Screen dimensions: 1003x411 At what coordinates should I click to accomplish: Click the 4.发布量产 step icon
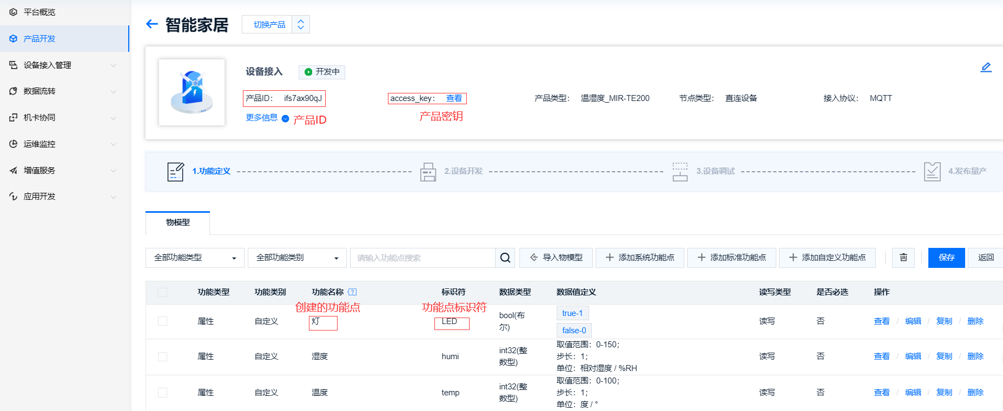(x=932, y=171)
